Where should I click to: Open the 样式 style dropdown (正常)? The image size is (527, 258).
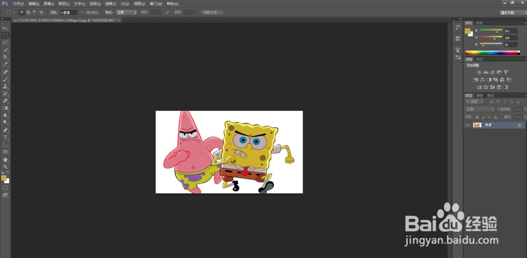pyautogui.click(x=126, y=13)
